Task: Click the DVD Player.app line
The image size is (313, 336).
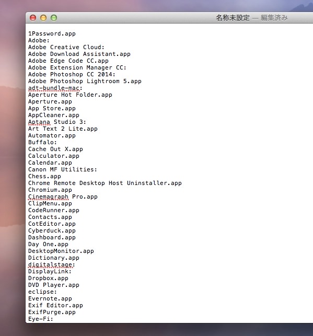Action: [x=54, y=285]
